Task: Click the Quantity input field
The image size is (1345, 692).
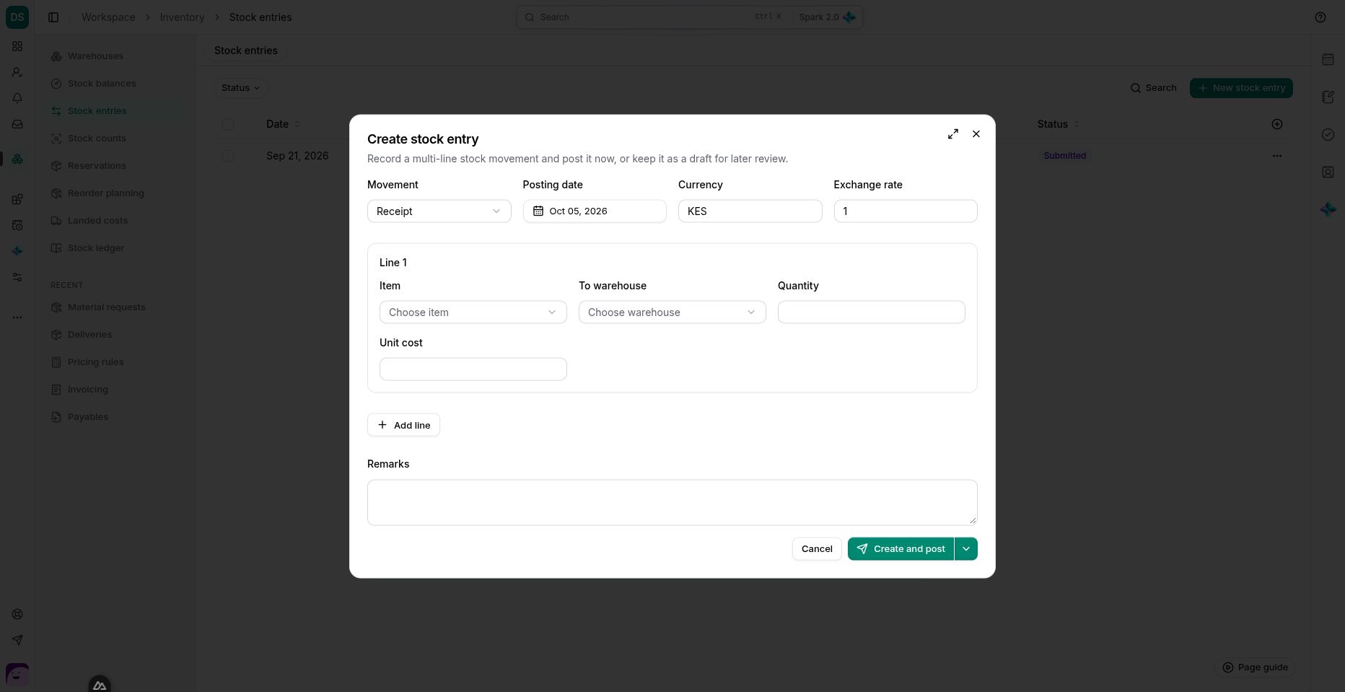Action: [871, 312]
